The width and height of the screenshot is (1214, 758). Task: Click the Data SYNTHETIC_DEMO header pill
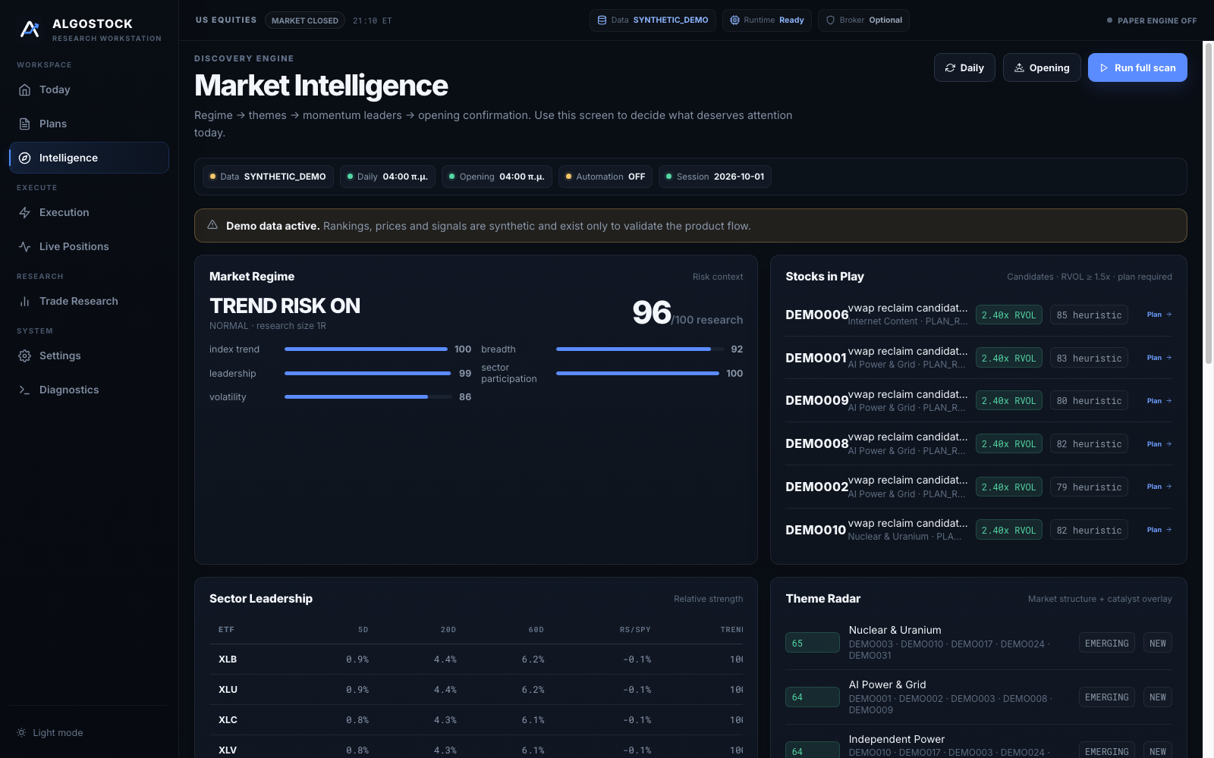(653, 20)
